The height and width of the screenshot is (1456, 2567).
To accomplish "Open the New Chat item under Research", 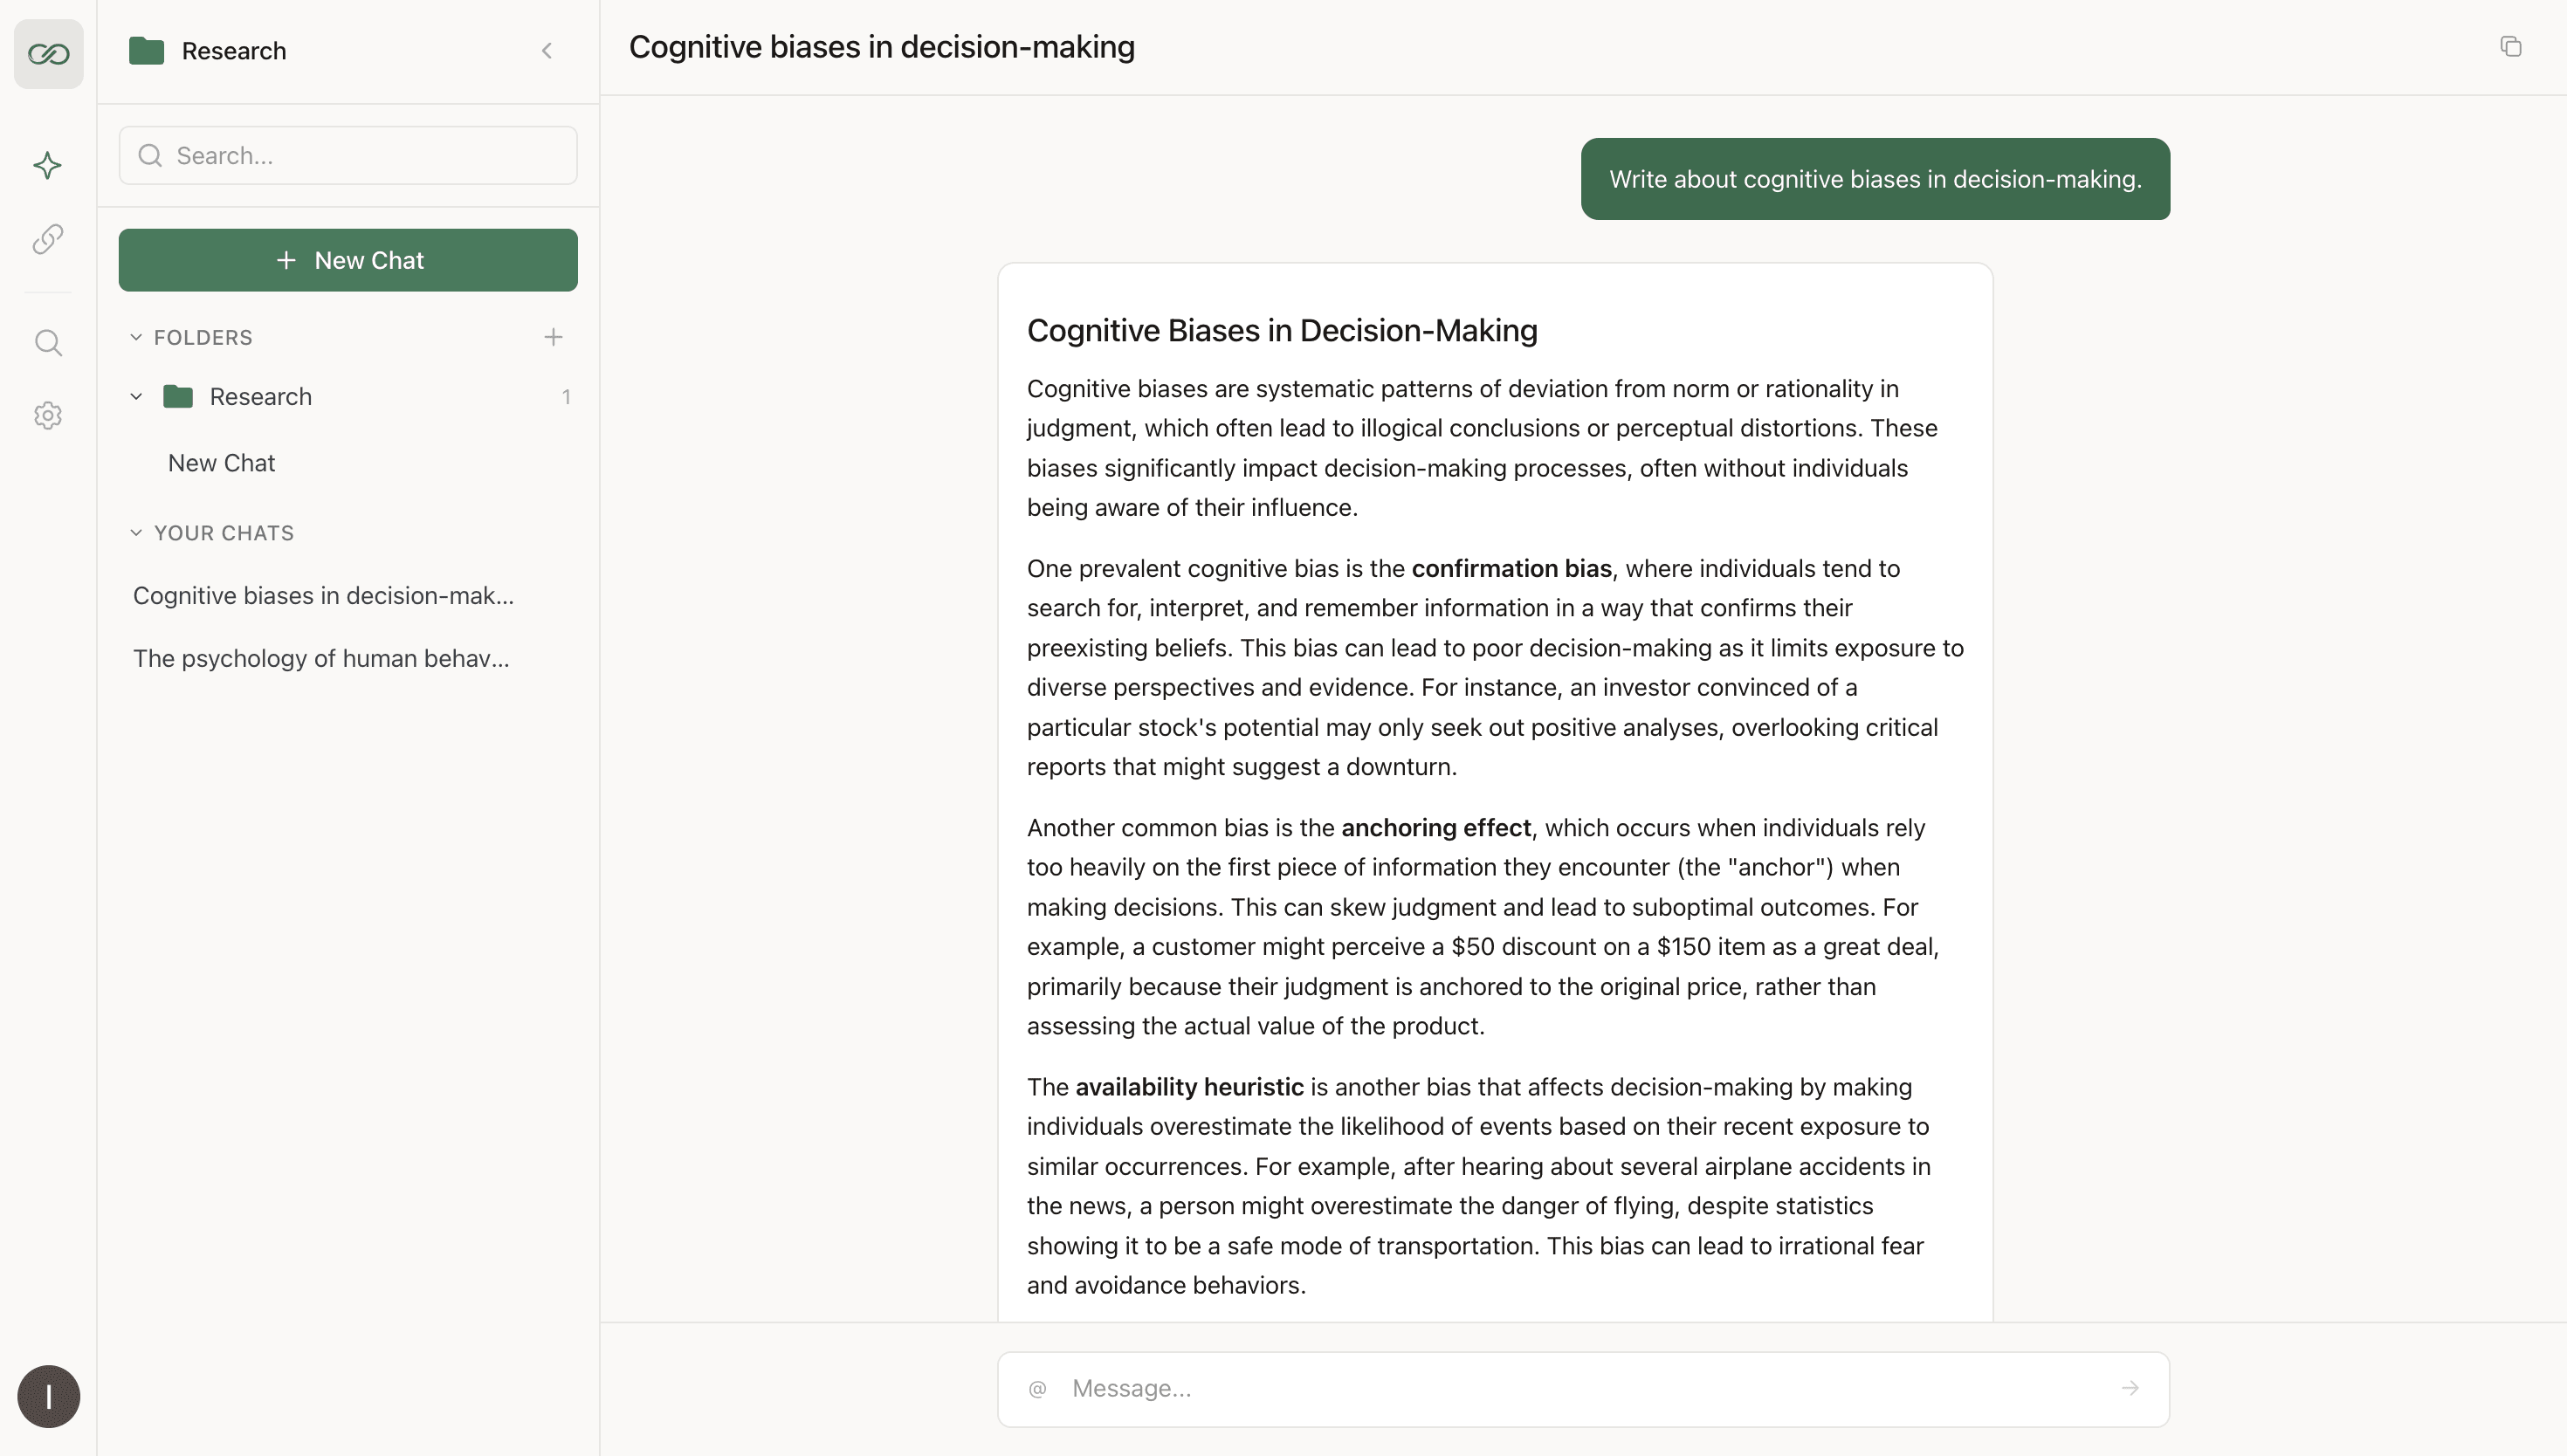I will click(221, 463).
